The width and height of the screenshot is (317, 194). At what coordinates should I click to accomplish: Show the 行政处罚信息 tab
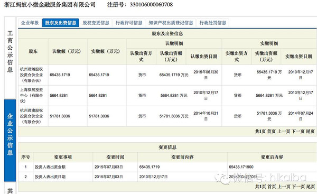point(213,23)
